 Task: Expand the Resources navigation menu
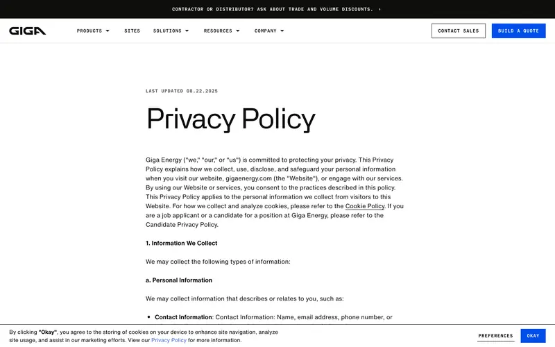point(218,31)
